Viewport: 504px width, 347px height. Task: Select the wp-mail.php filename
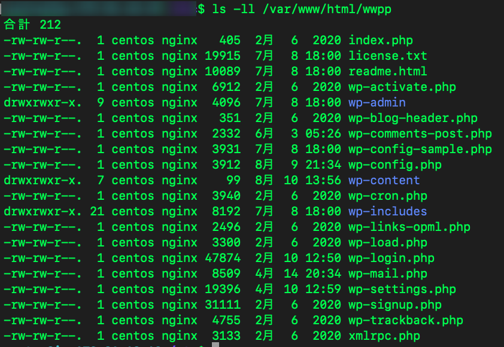click(388, 274)
